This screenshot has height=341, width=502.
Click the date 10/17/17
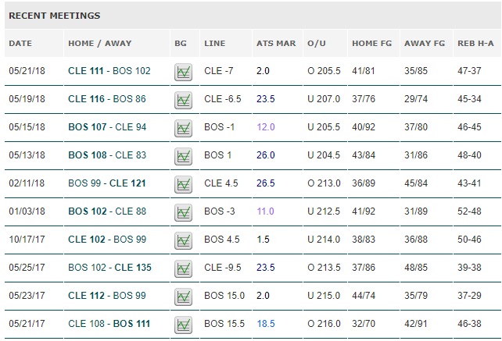(27, 240)
